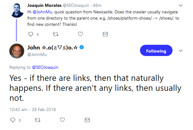Reply to John's answer tweet

click(x=13, y=120)
